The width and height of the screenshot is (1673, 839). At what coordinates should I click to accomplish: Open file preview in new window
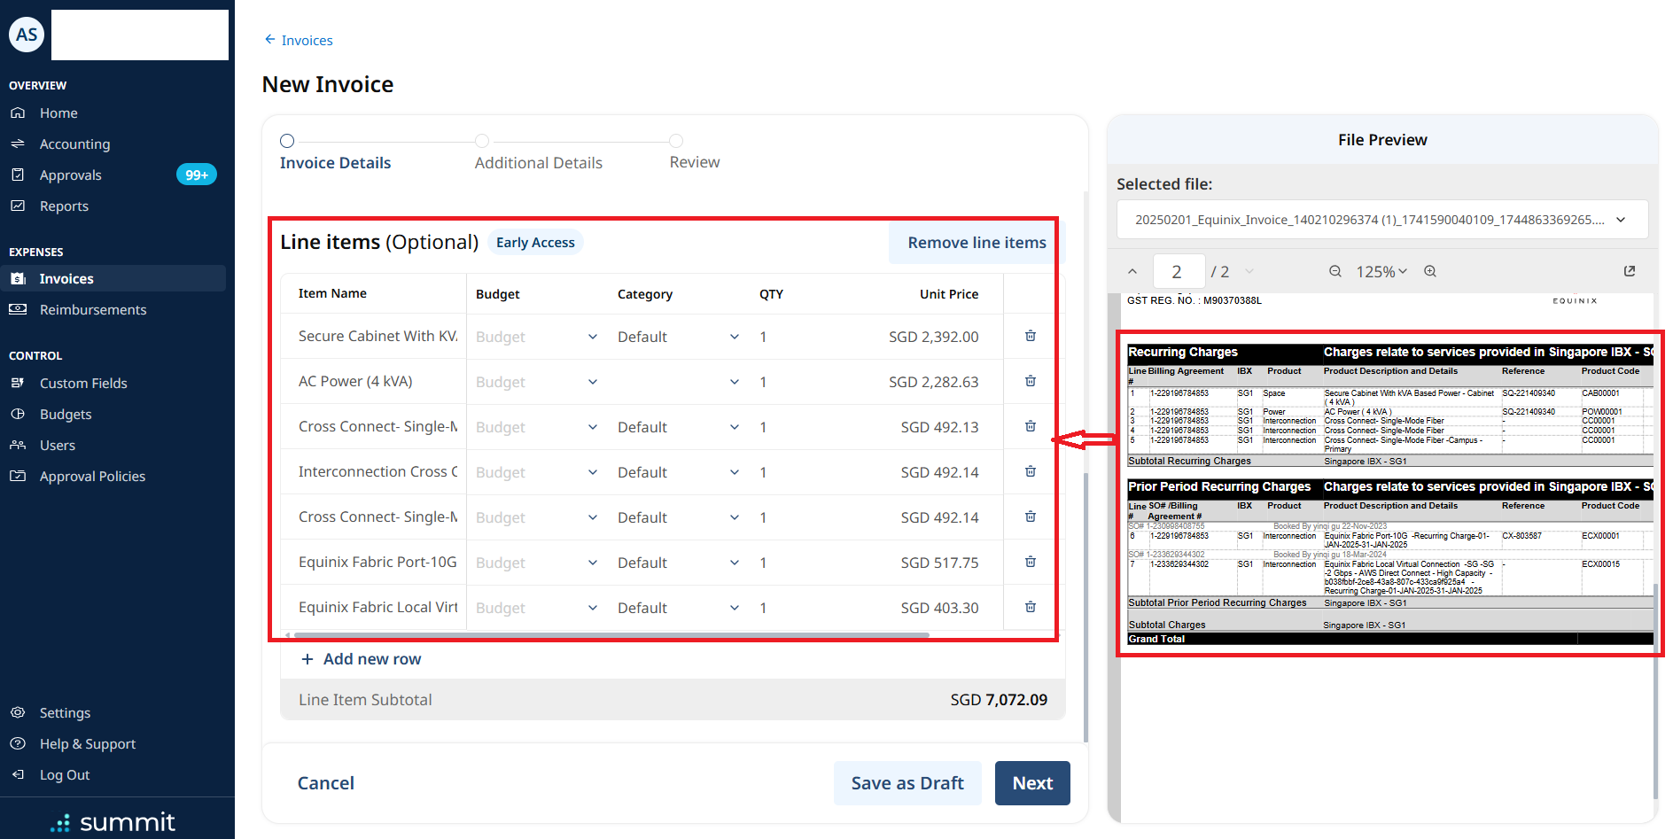click(1630, 271)
